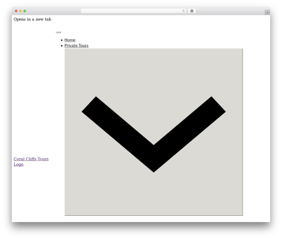Click the green maximize window button
282x239 pixels.
pos(25,11)
